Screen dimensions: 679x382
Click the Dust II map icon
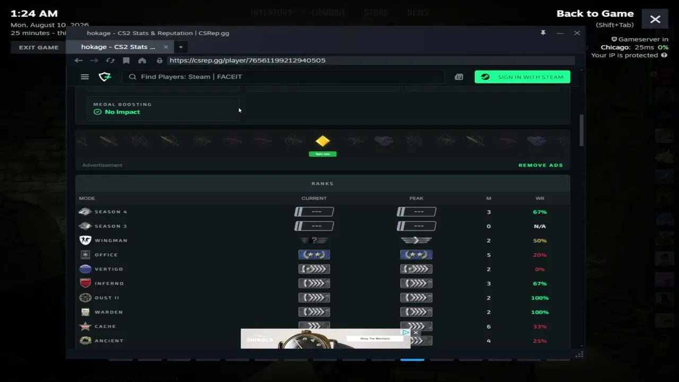coord(85,298)
